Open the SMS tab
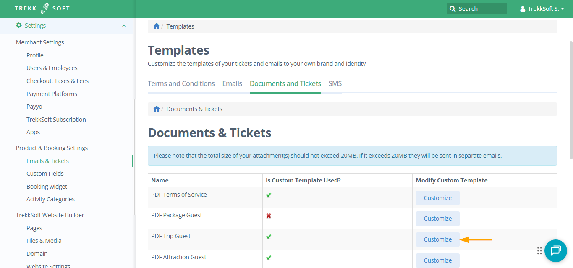The image size is (573, 268). 335,83
